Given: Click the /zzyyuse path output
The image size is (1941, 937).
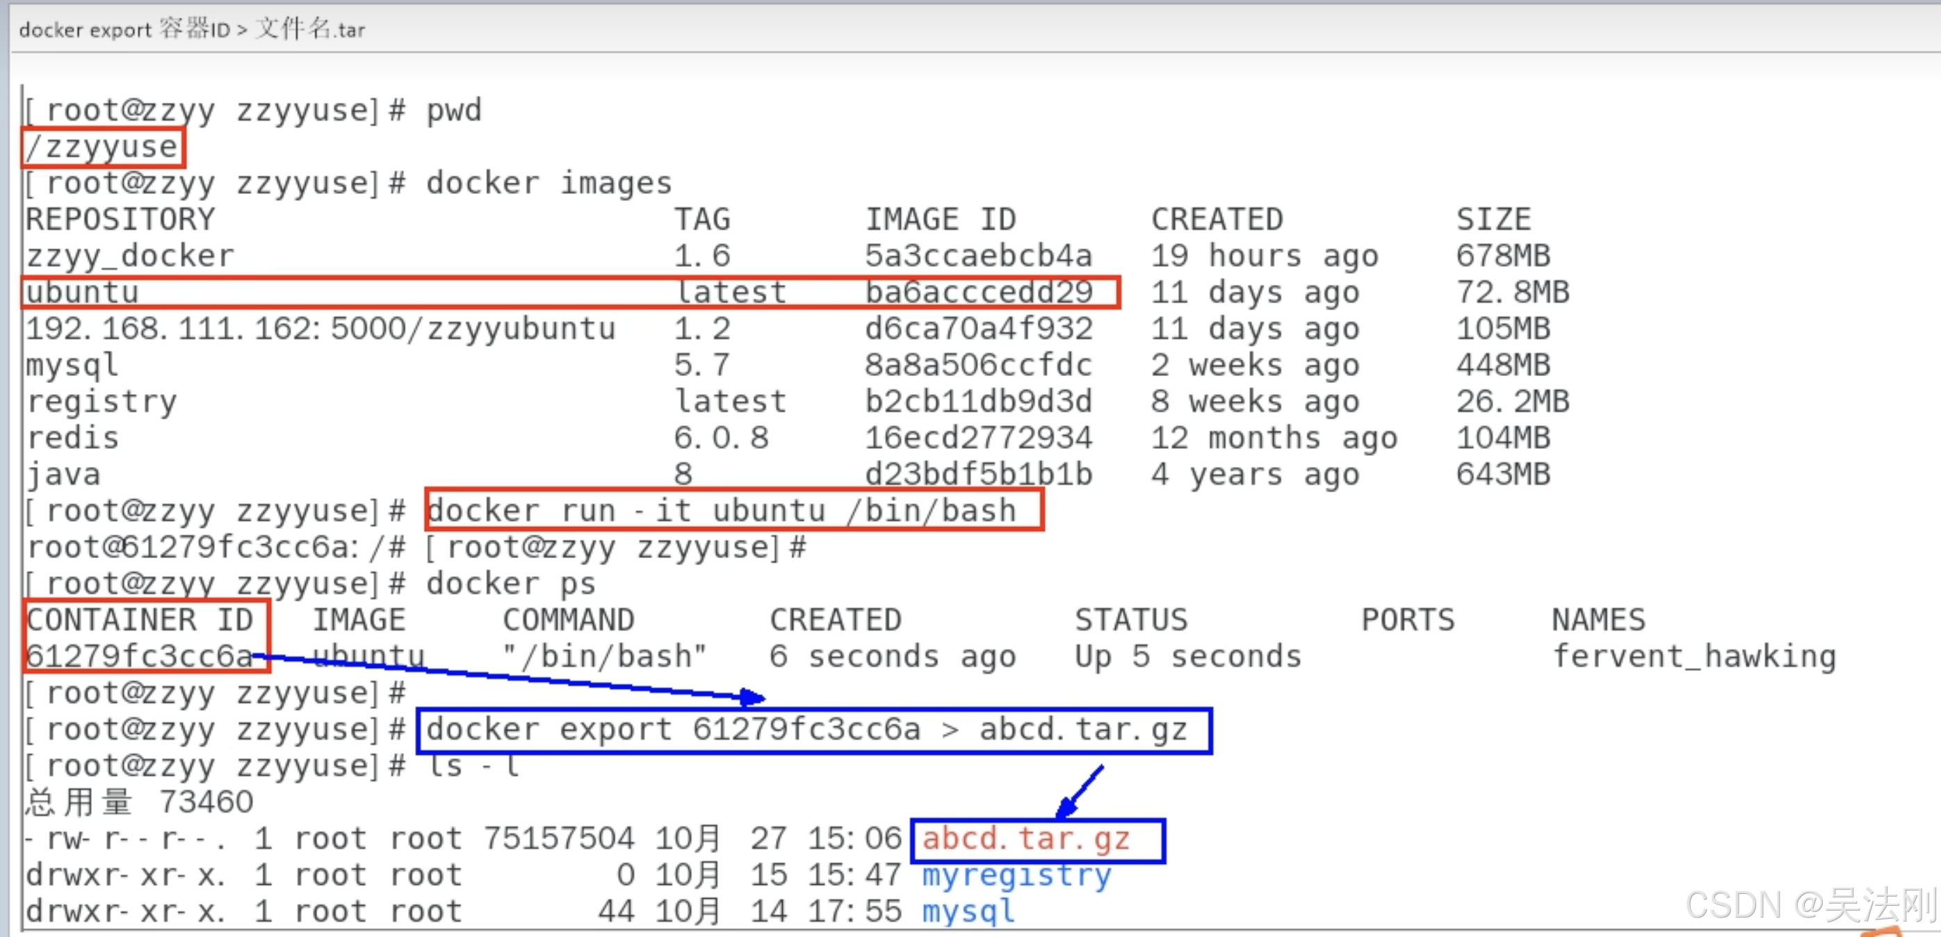Looking at the screenshot, I should (x=102, y=147).
